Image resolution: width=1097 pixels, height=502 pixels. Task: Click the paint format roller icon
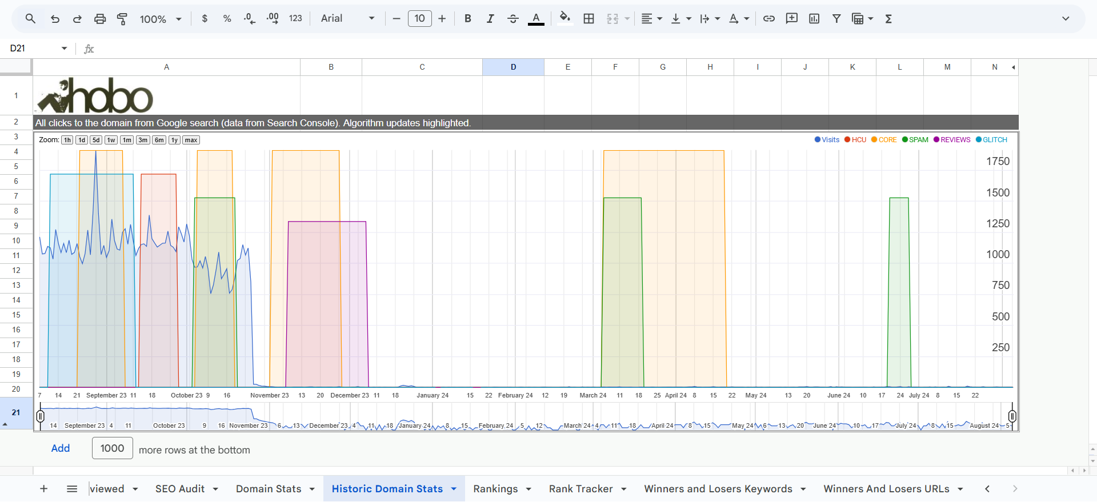[122, 19]
